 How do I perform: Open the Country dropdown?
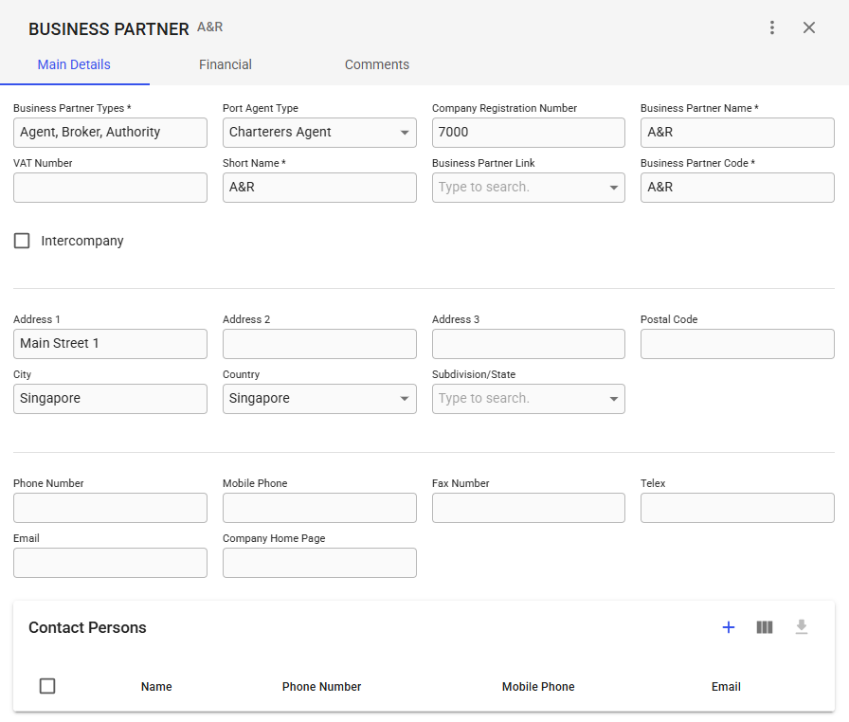coord(405,399)
